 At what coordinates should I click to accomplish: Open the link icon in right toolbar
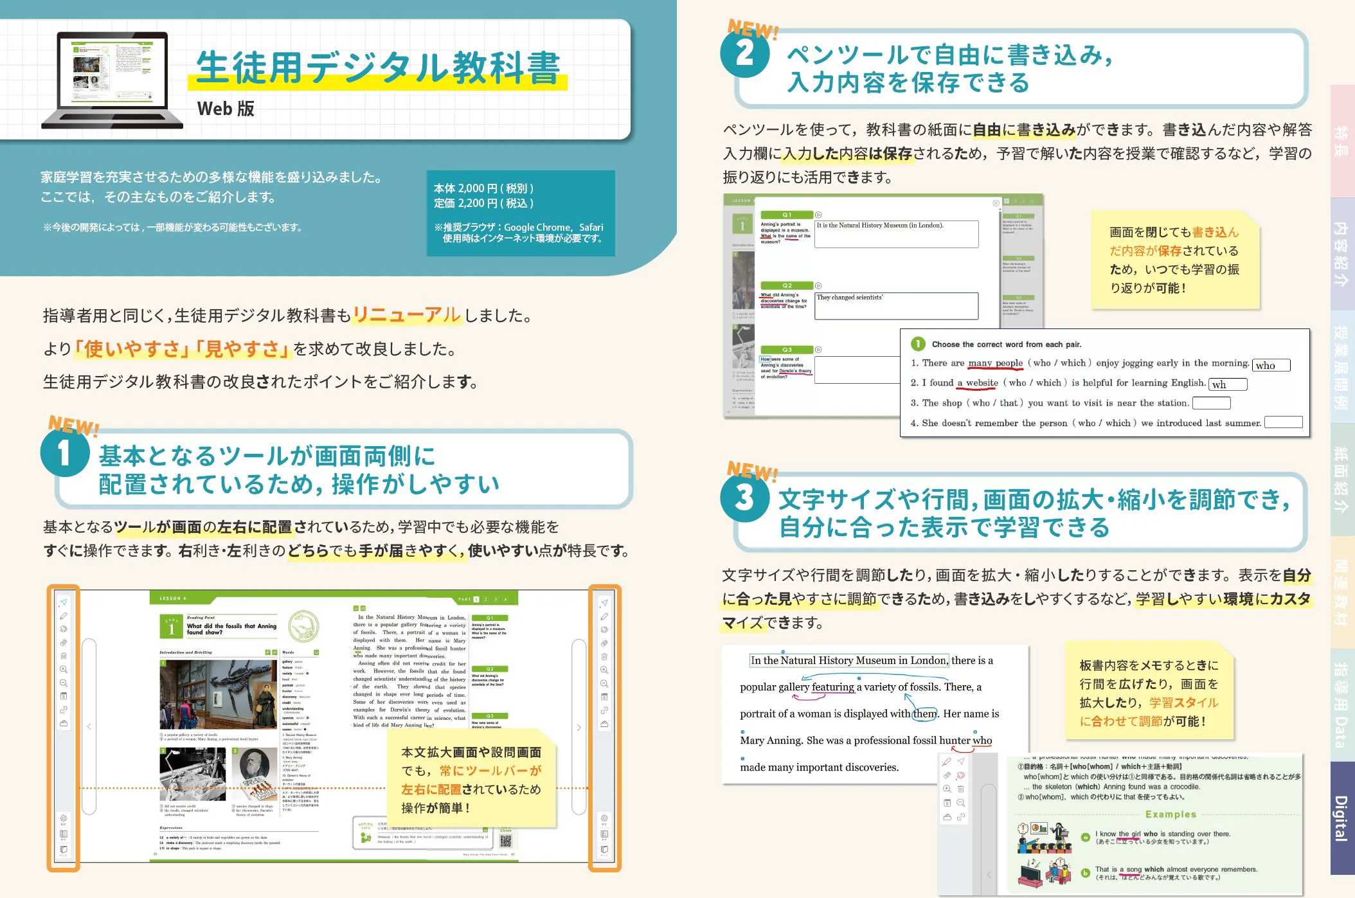pos(604,710)
